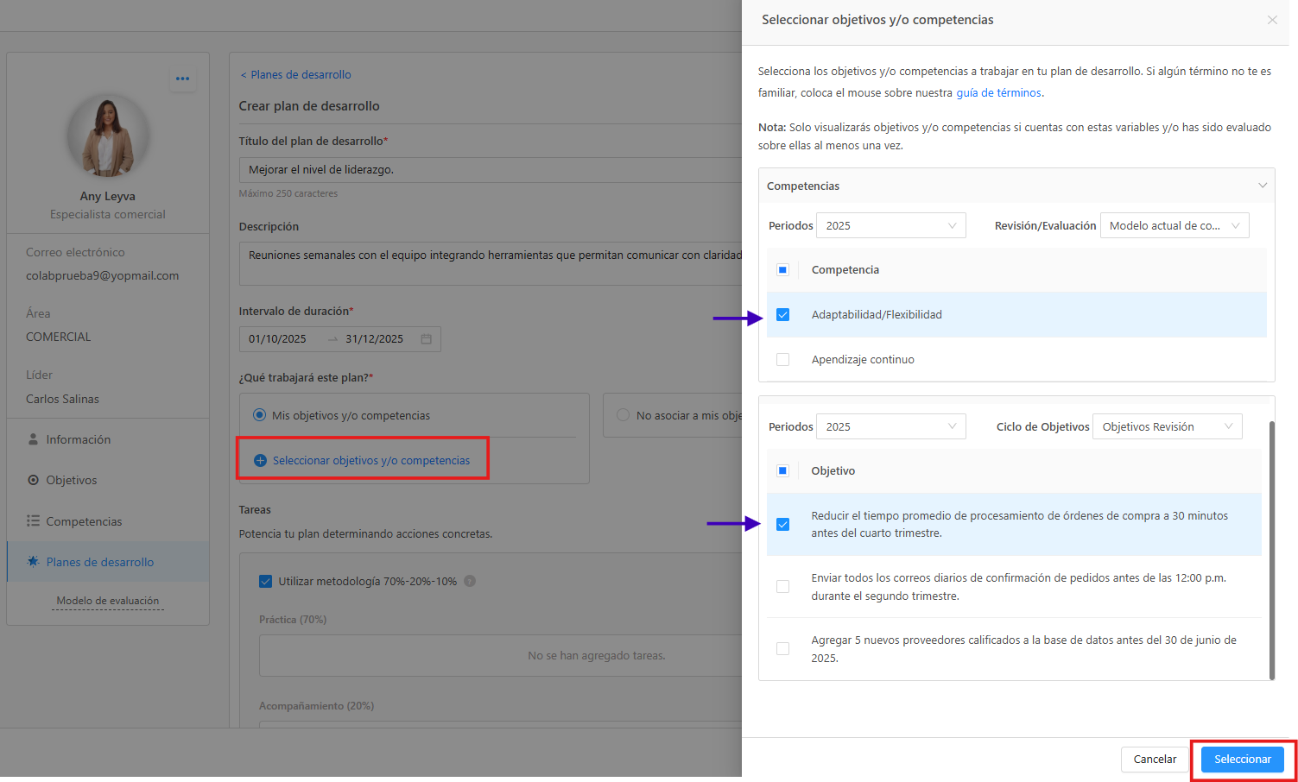
Task: Toggle the select-all Competencia header checkbox
Action: (782, 270)
